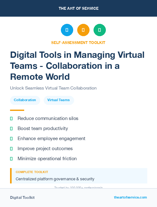
Task: Click the orange circle icon
Action: click(x=83, y=30)
